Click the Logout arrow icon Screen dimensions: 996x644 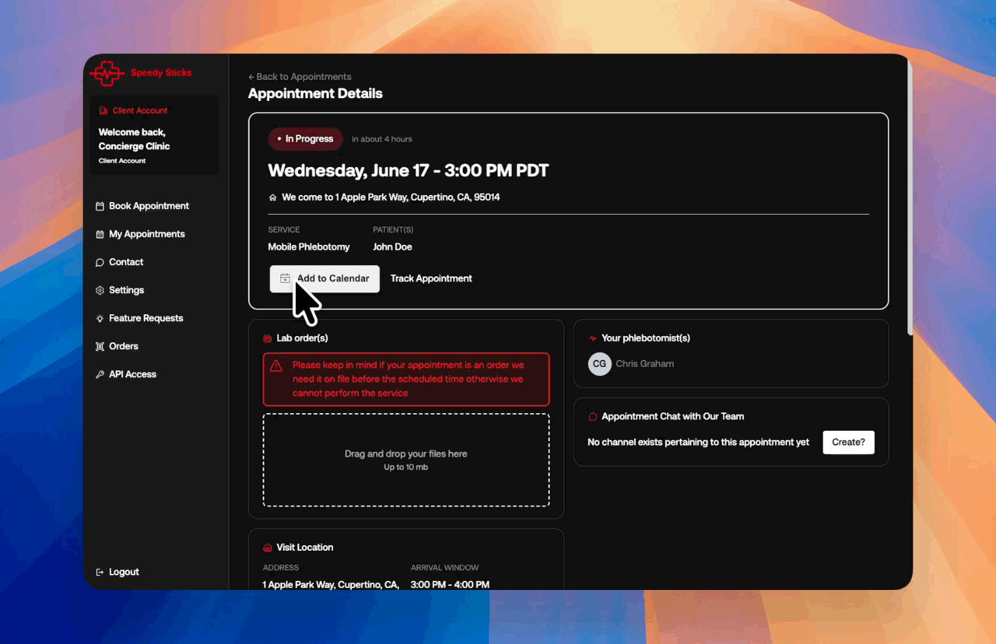[100, 572]
